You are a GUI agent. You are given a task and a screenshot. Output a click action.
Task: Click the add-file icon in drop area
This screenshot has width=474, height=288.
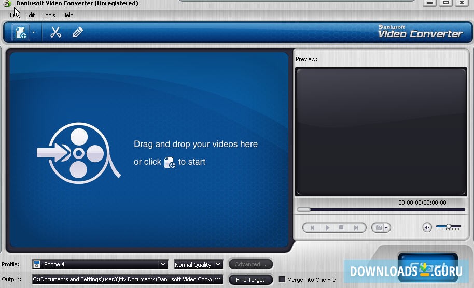point(170,162)
